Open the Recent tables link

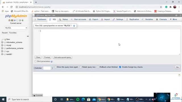(5, 33)
